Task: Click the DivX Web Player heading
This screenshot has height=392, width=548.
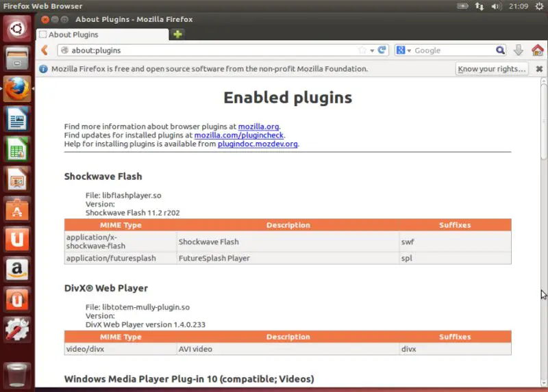Action: pos(106,288)
